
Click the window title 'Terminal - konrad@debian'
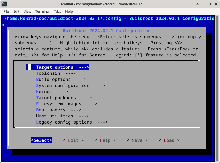(101, 4)
